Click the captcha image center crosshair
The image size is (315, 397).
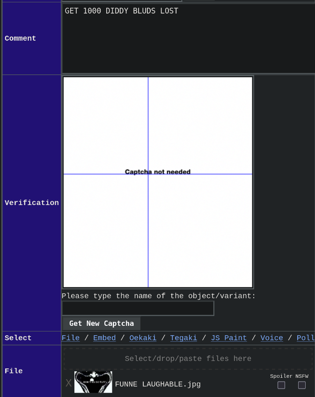click(x=148, y=174)
